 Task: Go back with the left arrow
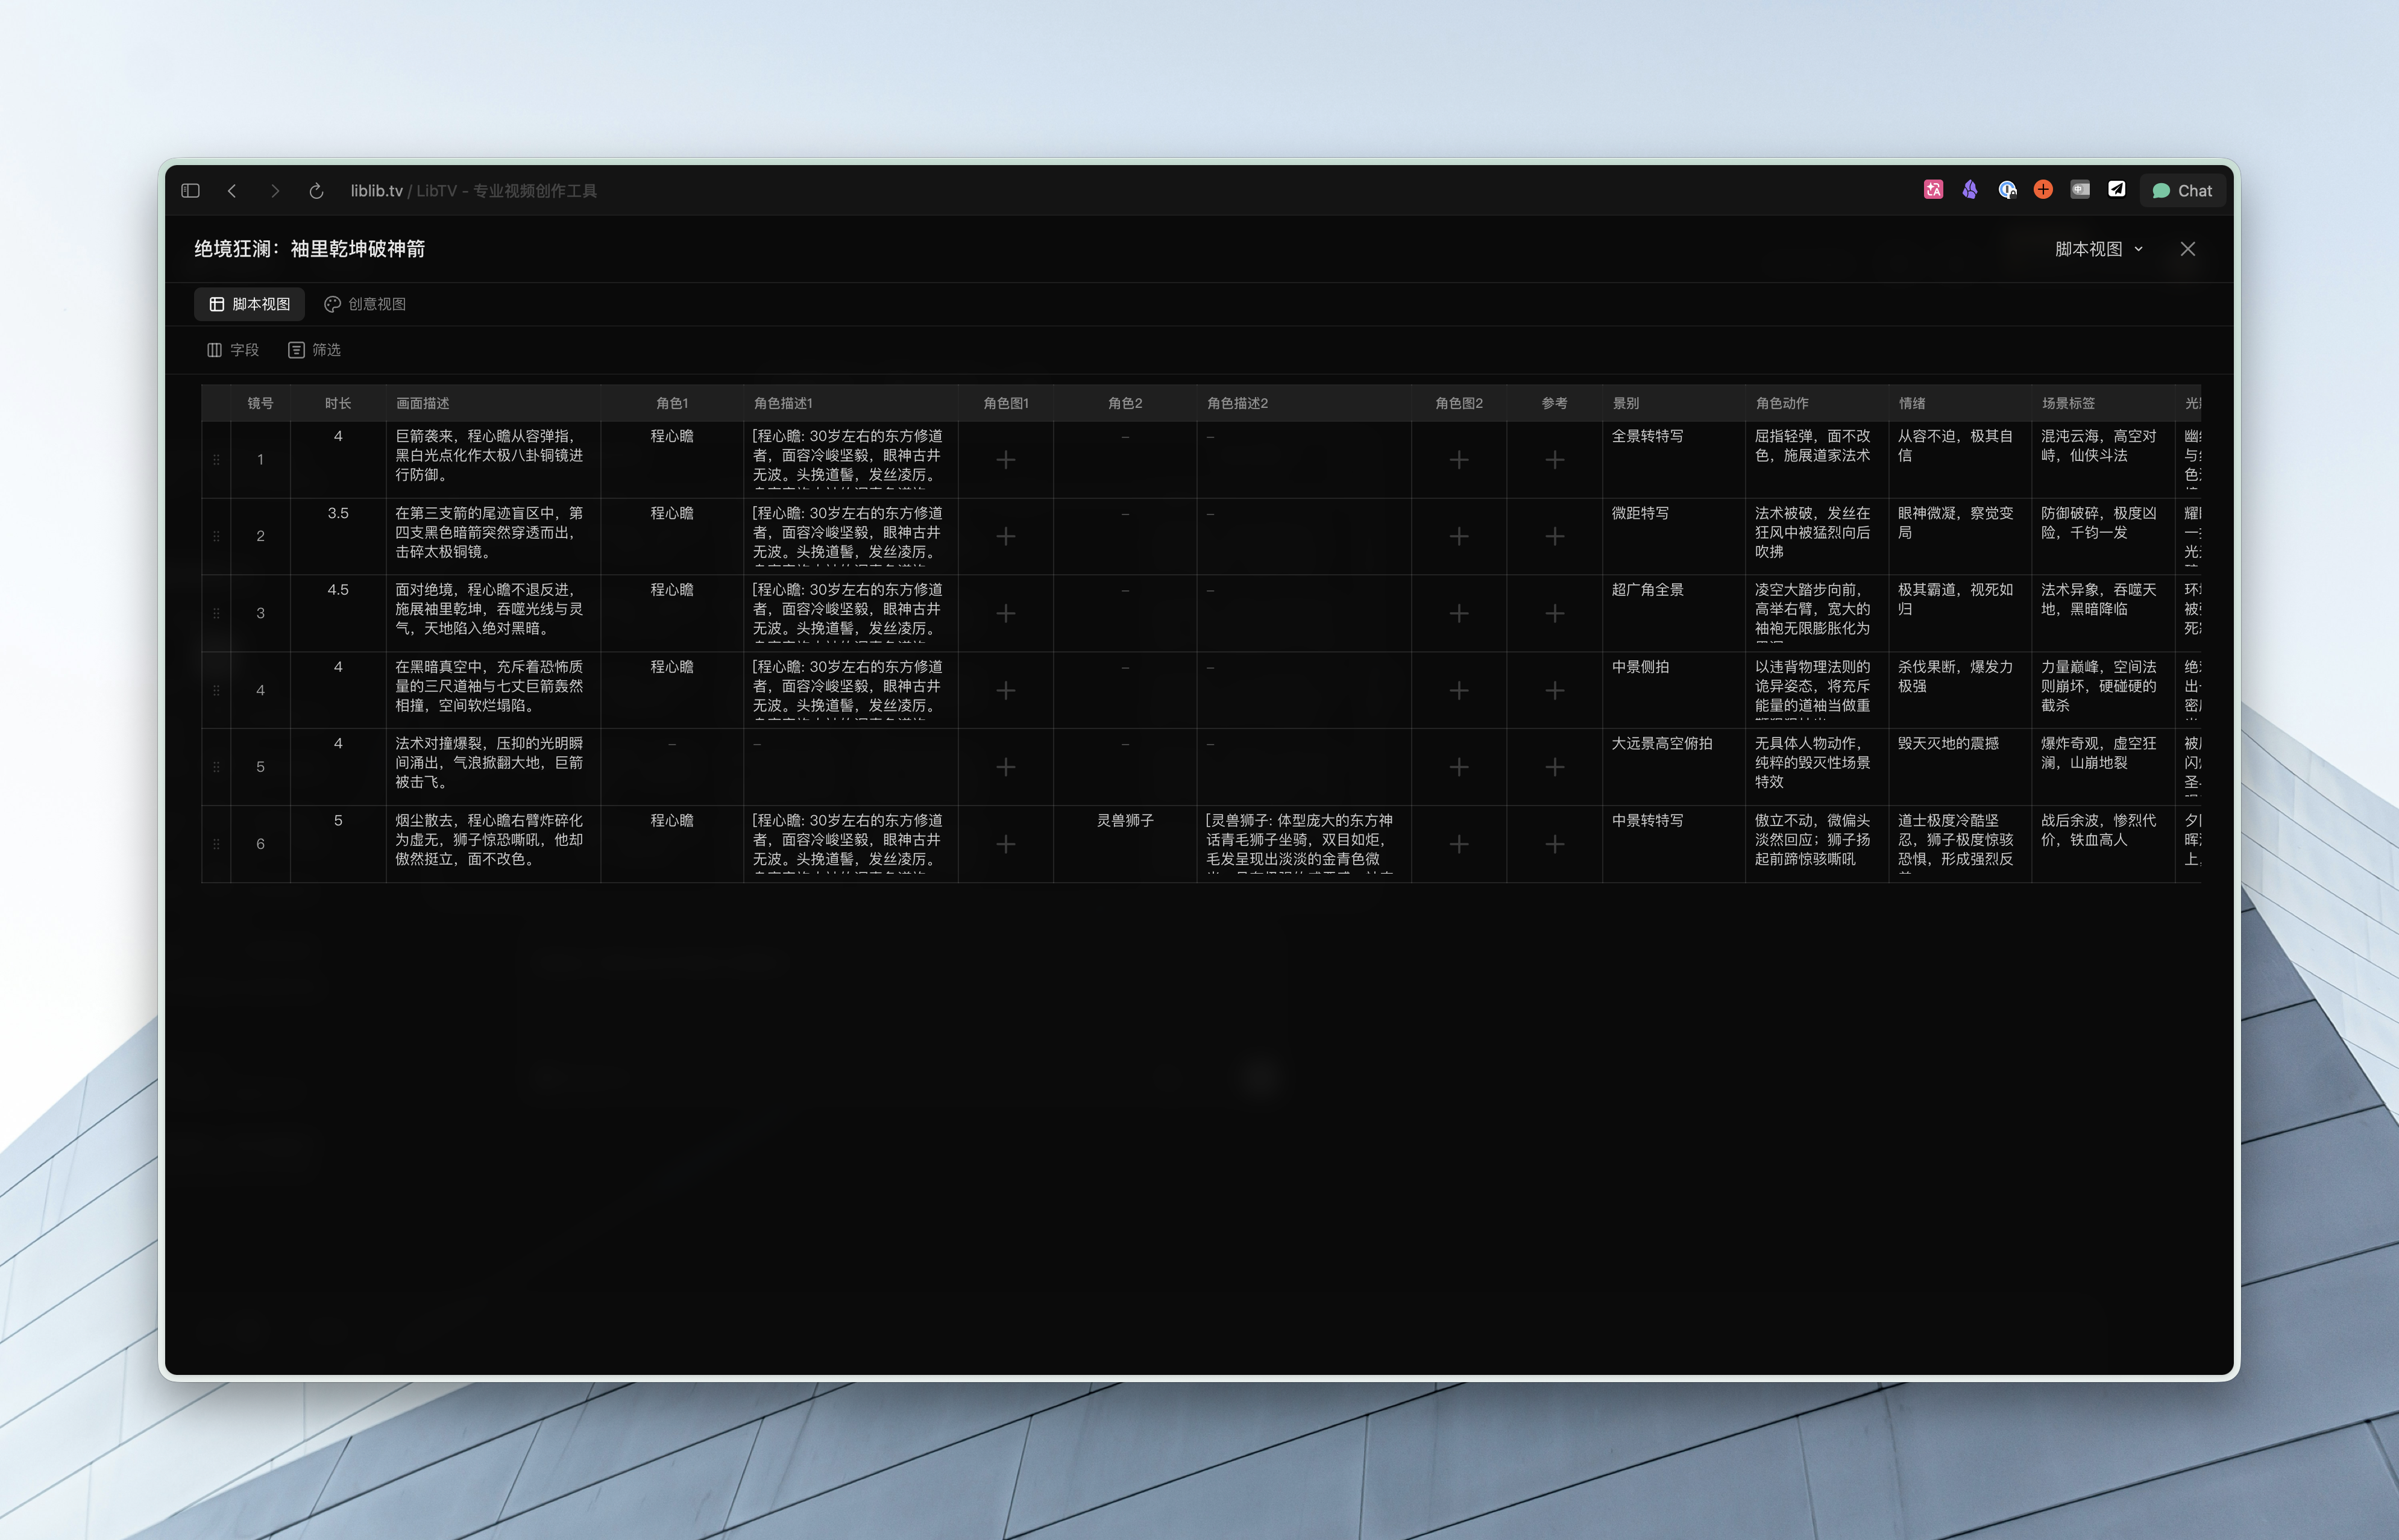coord(232,191)
